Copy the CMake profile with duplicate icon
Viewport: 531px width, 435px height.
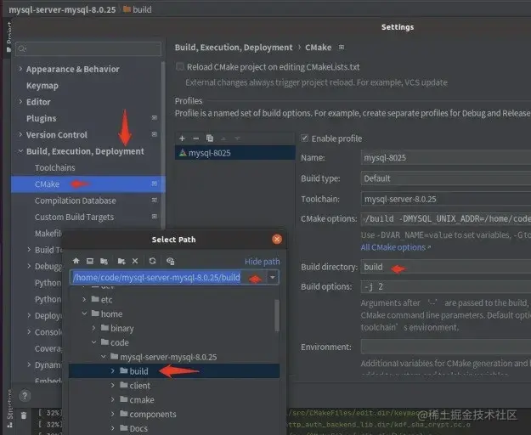210,138
